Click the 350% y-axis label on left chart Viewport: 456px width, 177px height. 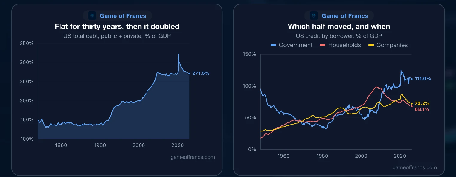tap(27, 44)
